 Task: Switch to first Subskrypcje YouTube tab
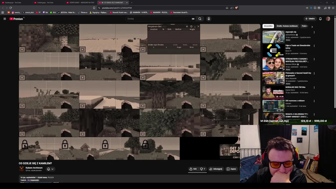[13, 3]
